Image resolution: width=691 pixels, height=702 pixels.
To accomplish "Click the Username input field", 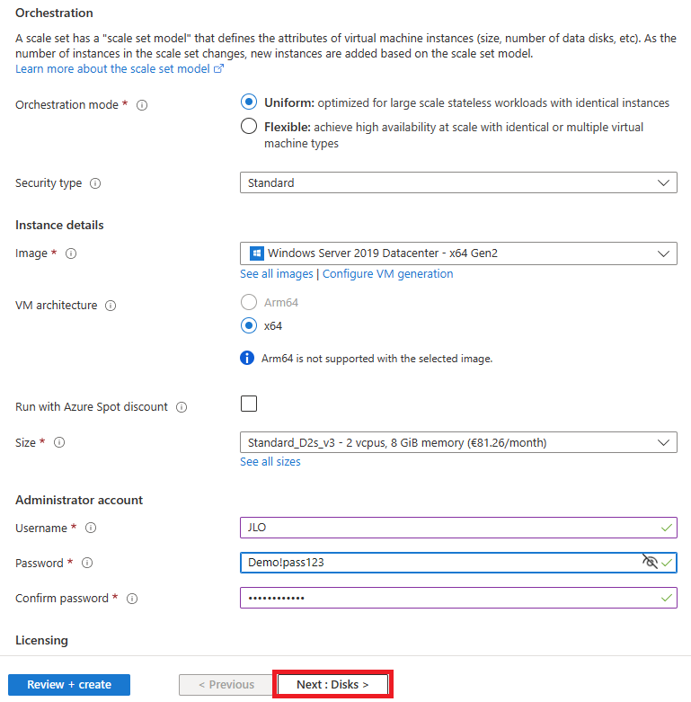I will point(458,528).
